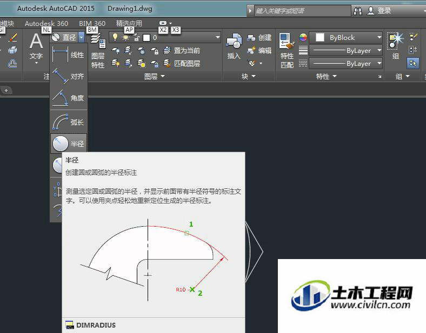Expand the 组 panel title
This screenshot has width=426, height=333.
point(402,77)
